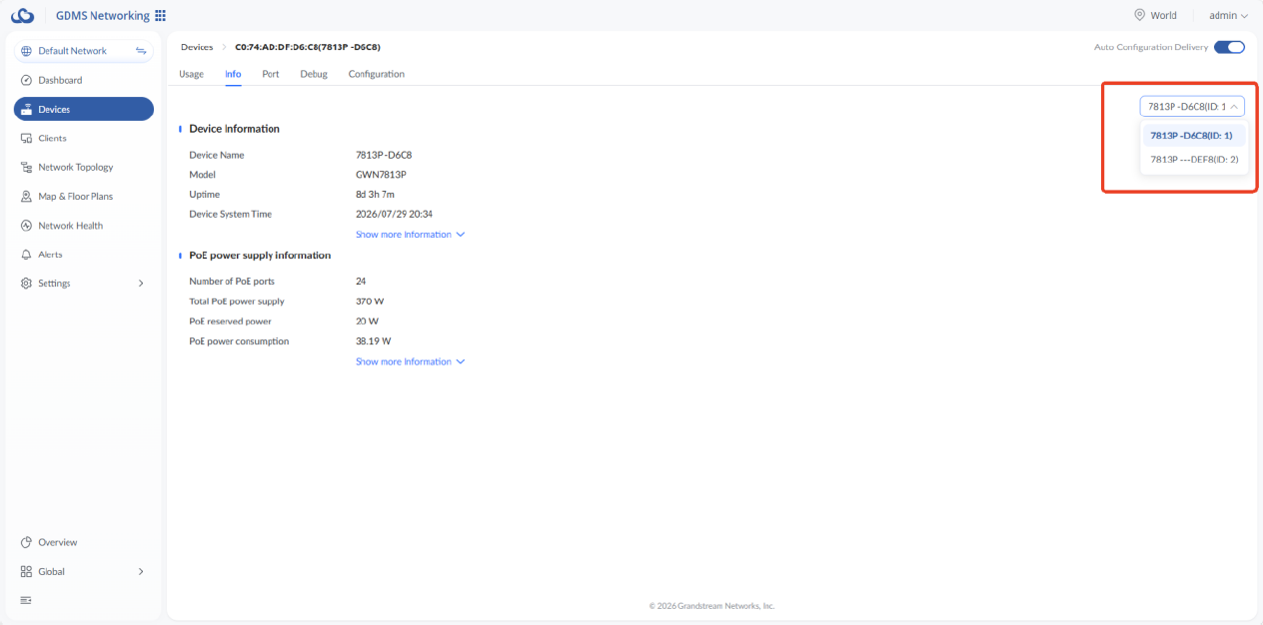1263x625 pixels.
Task: Switch to the Debug tab
Action: [314, 74]
